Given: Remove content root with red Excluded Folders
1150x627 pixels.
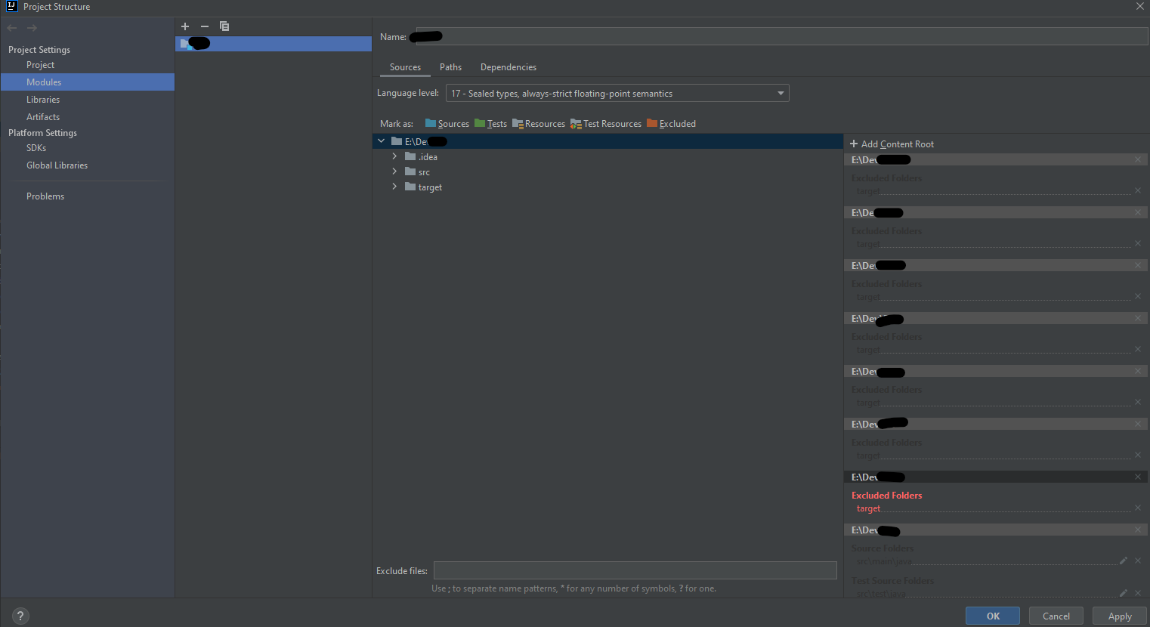Looking at the screenshot, I should coord(1138,477).
